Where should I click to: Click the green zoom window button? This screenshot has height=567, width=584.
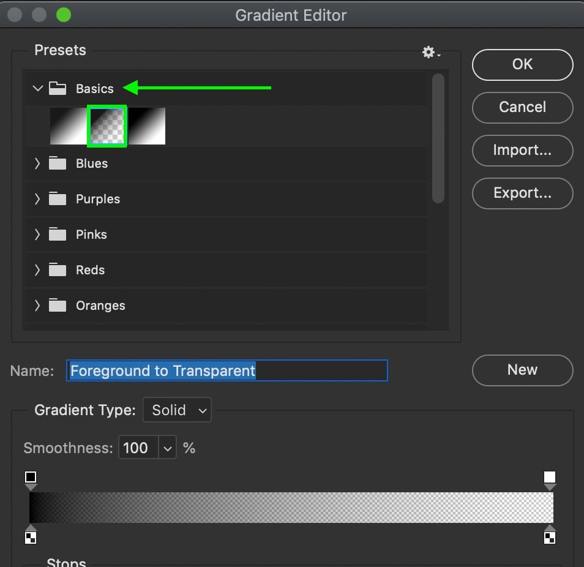(x=64, y=15)
